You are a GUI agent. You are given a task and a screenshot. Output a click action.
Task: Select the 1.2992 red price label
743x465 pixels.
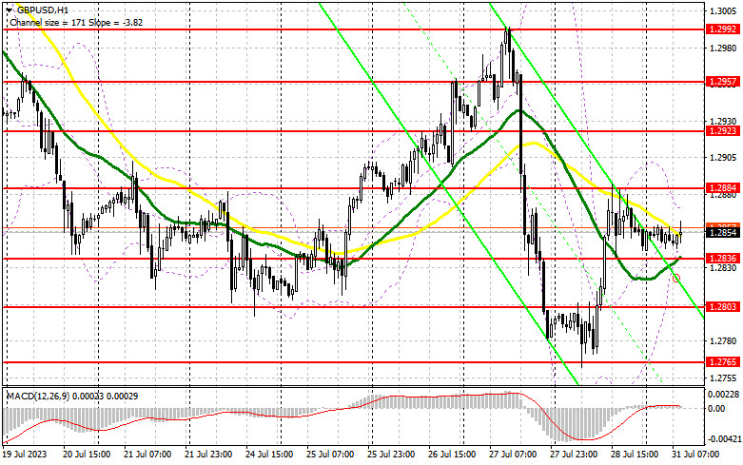click(723, 29)
